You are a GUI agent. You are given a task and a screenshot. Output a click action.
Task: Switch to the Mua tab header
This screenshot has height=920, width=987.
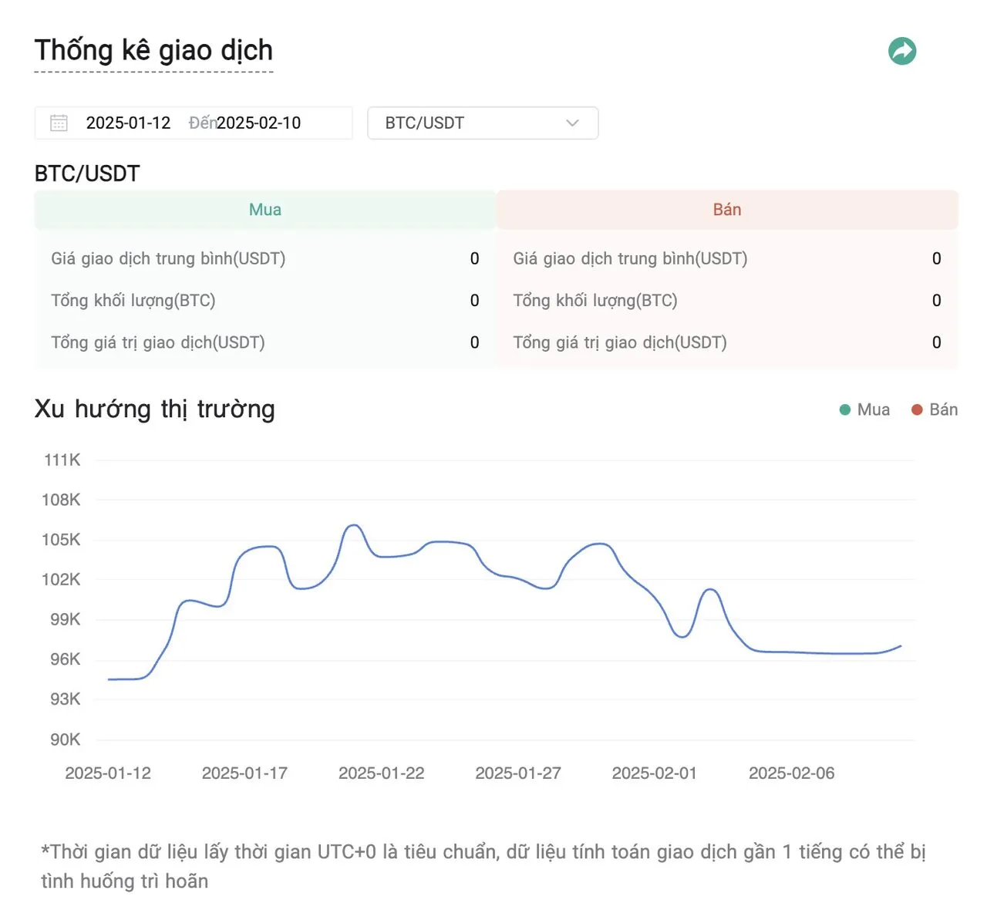(x=265, y=210)
